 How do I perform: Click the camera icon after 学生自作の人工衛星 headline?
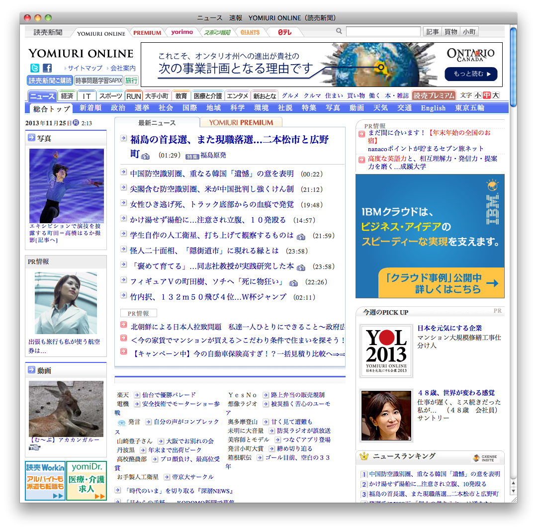click(301, 237)
